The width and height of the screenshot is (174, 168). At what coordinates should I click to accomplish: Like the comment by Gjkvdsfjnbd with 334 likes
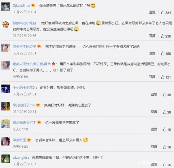[163, 12]
